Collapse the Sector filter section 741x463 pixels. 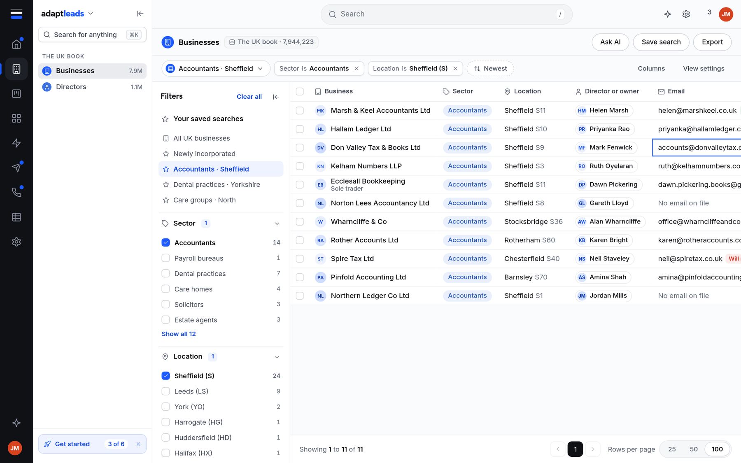click(x=277, y=223)
